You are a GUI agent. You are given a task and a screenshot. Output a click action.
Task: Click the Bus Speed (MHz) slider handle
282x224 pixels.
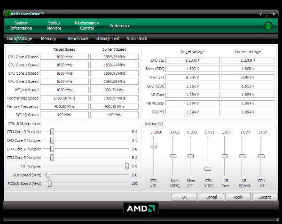tap(48, 175)
